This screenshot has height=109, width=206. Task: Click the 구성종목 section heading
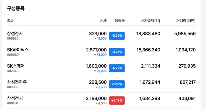click(x=16, y=8)
